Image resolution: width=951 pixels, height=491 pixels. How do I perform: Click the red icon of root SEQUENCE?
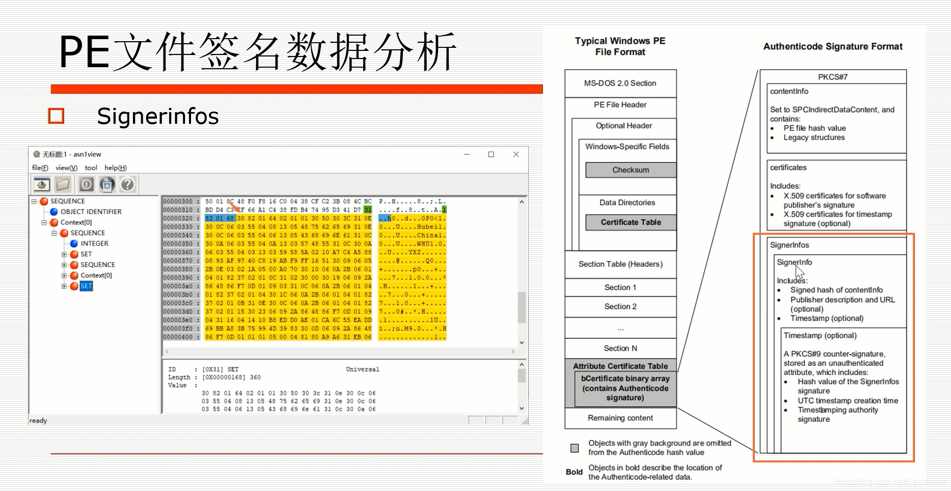44,201
